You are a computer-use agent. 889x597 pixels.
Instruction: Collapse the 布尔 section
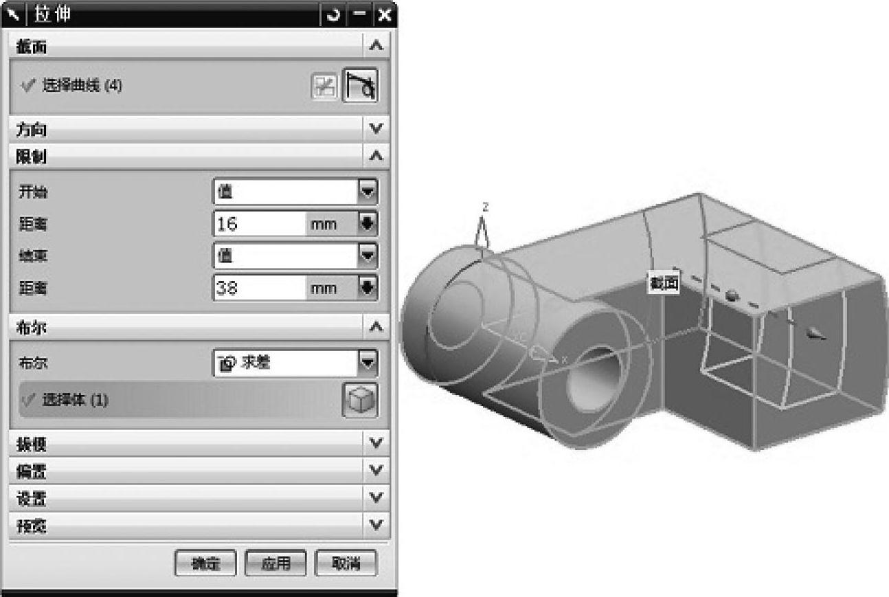point(376,327)
